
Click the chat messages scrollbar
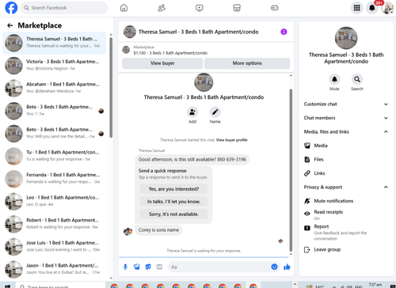pos(291,170)
